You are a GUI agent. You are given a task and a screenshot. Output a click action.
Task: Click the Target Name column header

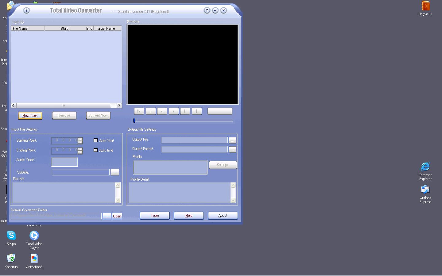[108, 29]
